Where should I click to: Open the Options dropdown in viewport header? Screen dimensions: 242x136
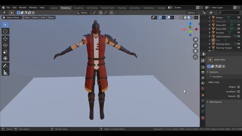coord(192,13)
